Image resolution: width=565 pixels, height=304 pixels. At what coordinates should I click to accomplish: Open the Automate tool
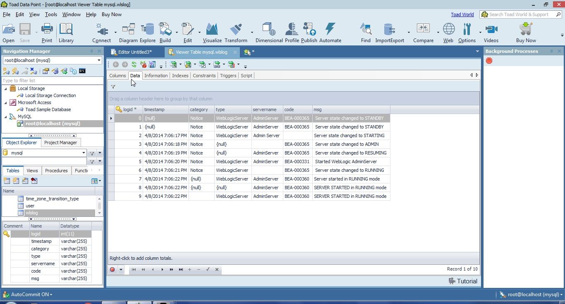coord(330,33)
